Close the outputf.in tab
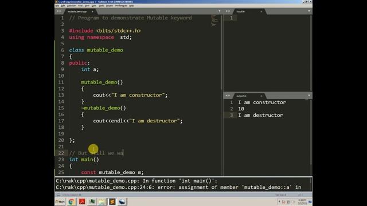Screen dimensions: 367x206 click(x=261, y=96)
